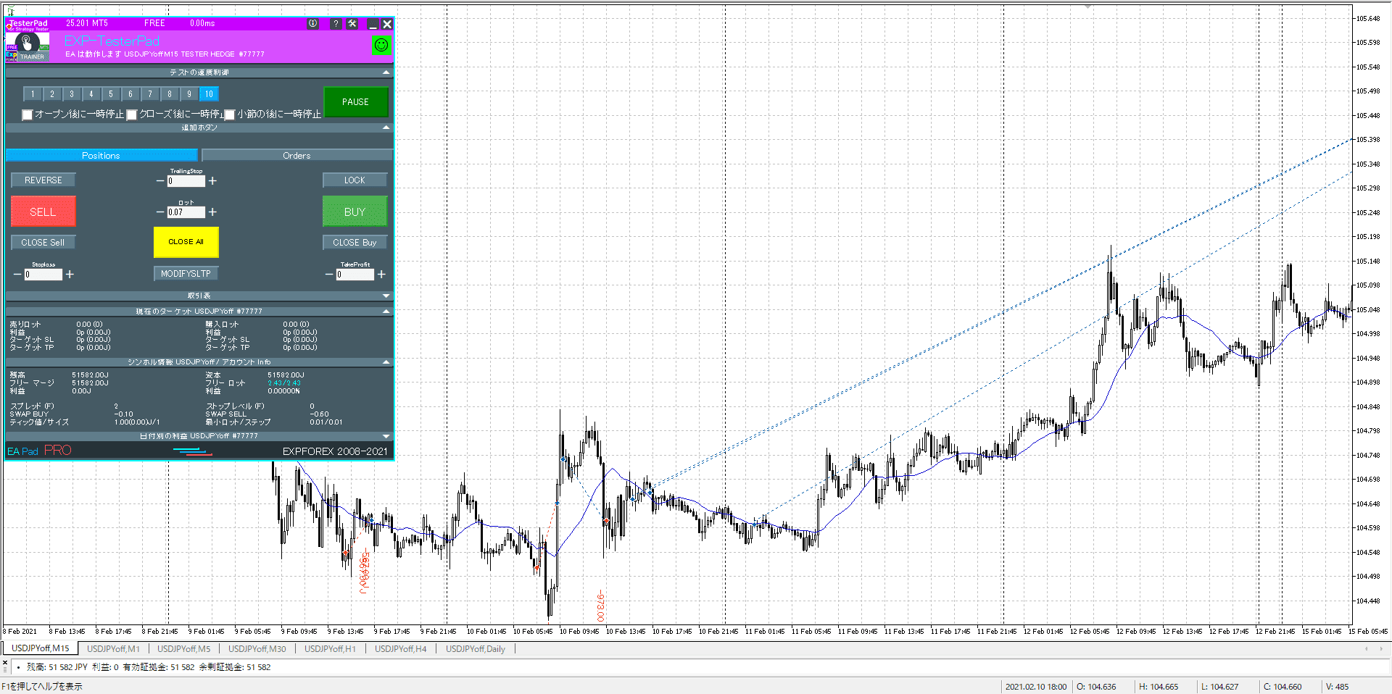Click the green PAUSE button
Image resolution: width=1392 pixels, height=694 pixels.
pos(355,102)
